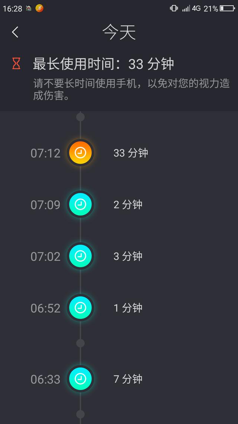Screen dimensions: 238x424
Task: Click the red hourglass icon
Action: point(16,64)
